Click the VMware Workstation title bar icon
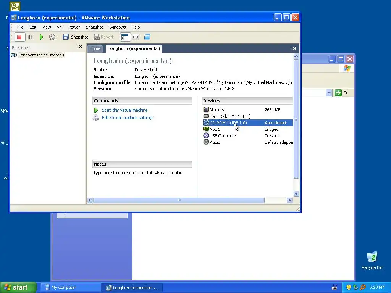The image size is (391, 293). [x=14, y=18]
